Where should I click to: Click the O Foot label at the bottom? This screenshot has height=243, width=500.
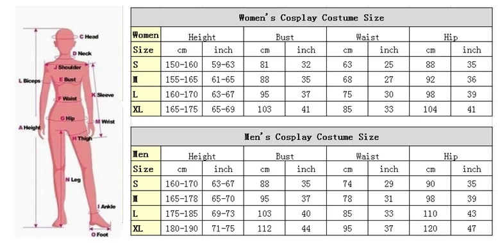(x=100, y=235)
